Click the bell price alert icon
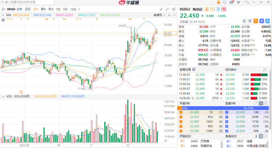Image resolution: width=272 pixels, height=148 pixels. click(x=244, y=21)
